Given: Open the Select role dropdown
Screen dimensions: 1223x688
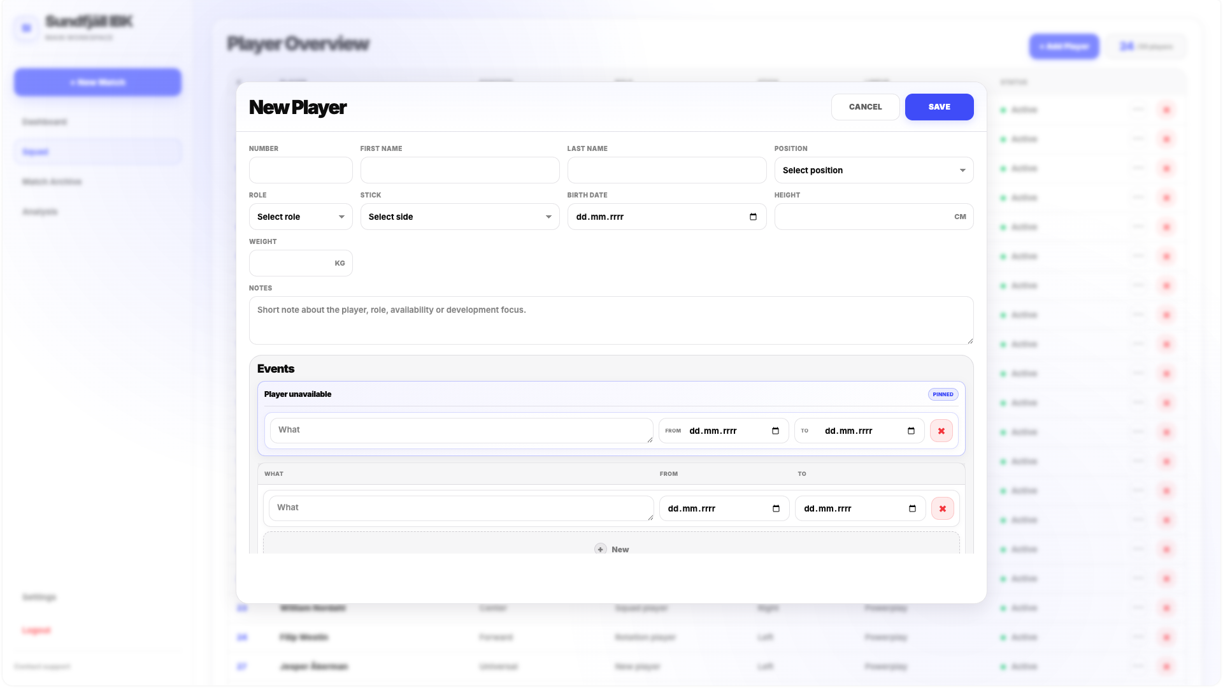Looking at the screenshot, I should 301,217.
